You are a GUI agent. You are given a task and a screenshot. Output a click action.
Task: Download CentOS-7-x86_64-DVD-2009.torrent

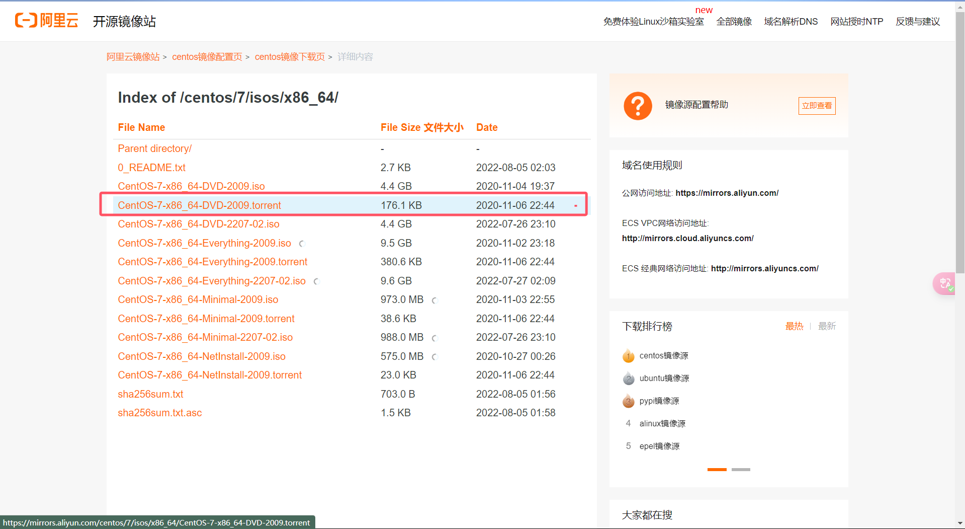[199, 205]
